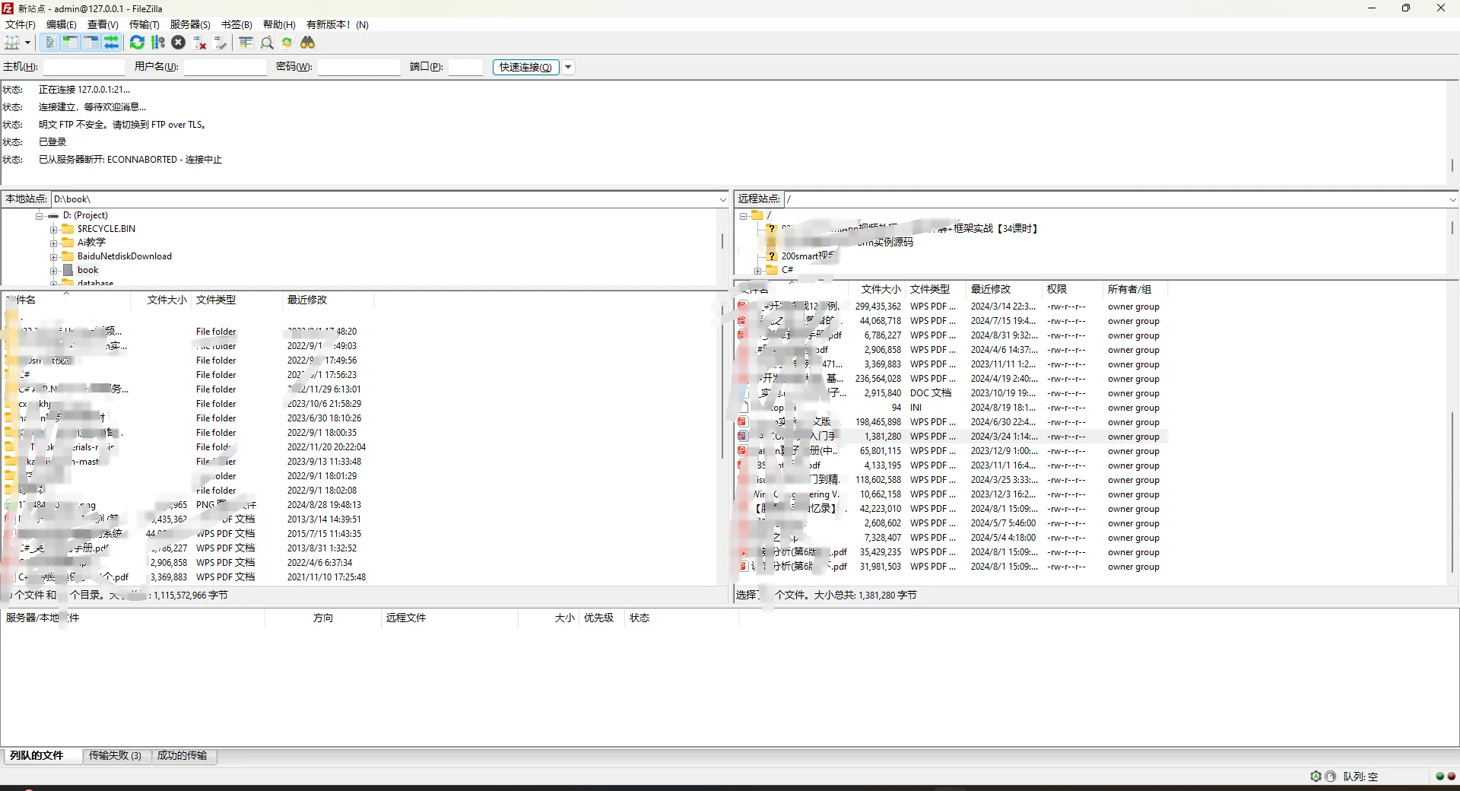Sort remote files by 文件大小 column
The image size is (1460, 791).
(880, 290)
